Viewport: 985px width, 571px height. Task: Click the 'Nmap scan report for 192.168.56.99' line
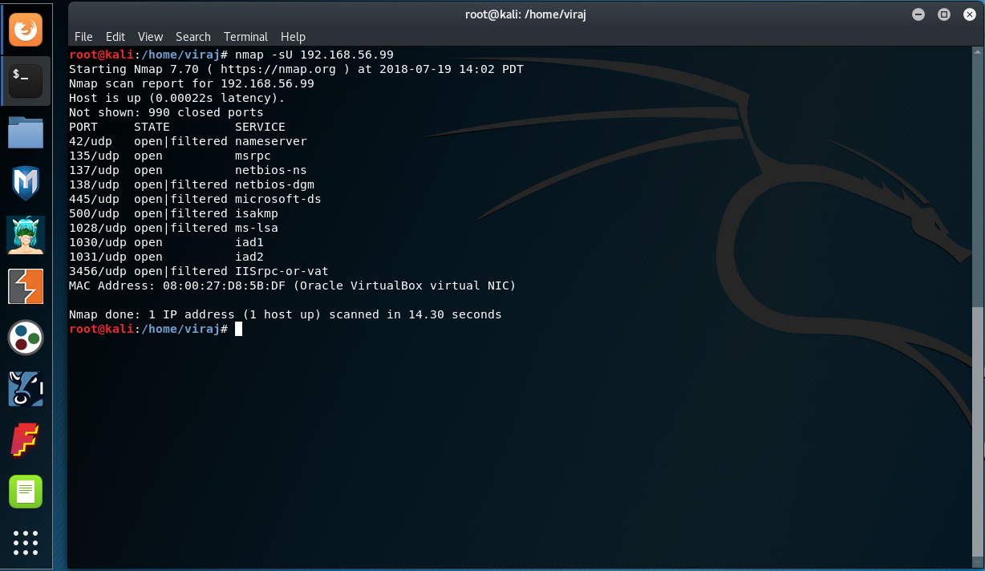[192, 83]
